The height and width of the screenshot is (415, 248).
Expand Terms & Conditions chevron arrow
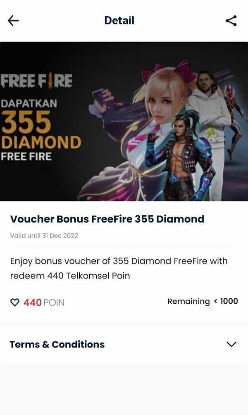coord(231,344)
